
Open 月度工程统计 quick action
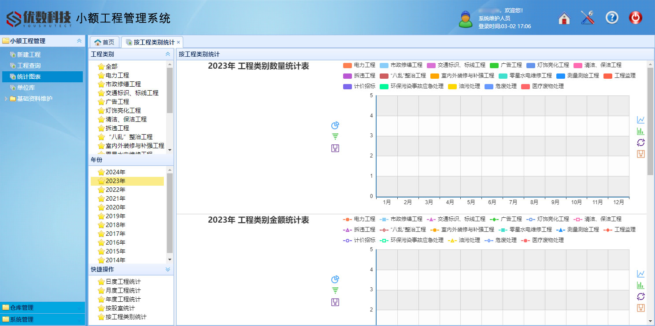123,290
